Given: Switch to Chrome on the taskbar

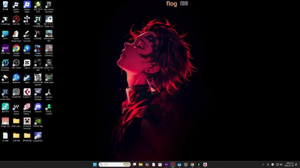Looking at the screenshot, I should click(x=192, y=164).
